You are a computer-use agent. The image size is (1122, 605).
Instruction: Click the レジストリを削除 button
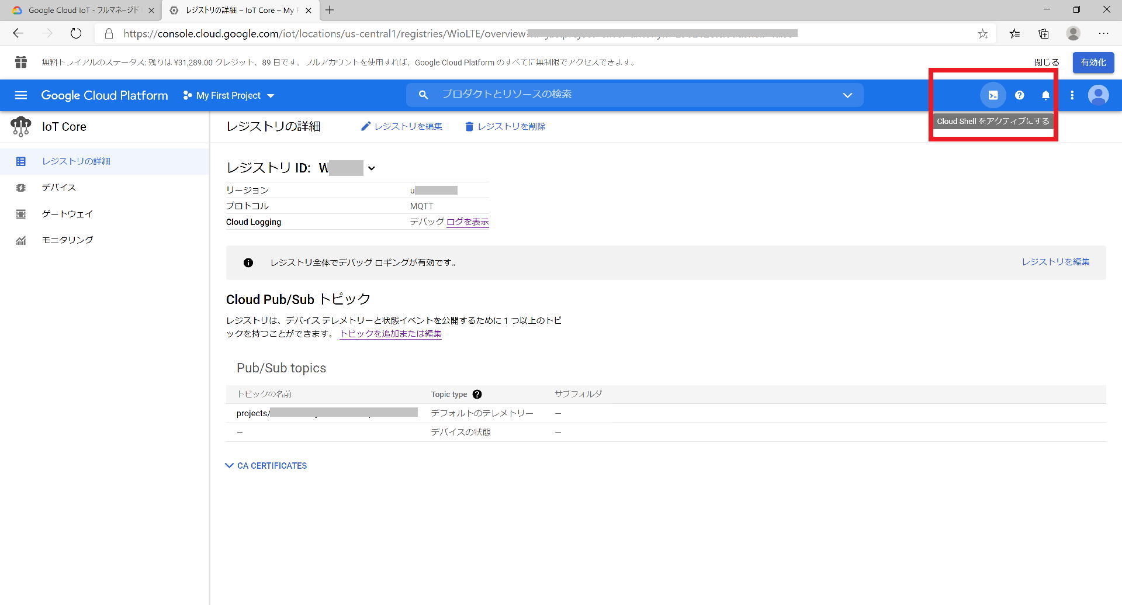click(x=505, y=126)
